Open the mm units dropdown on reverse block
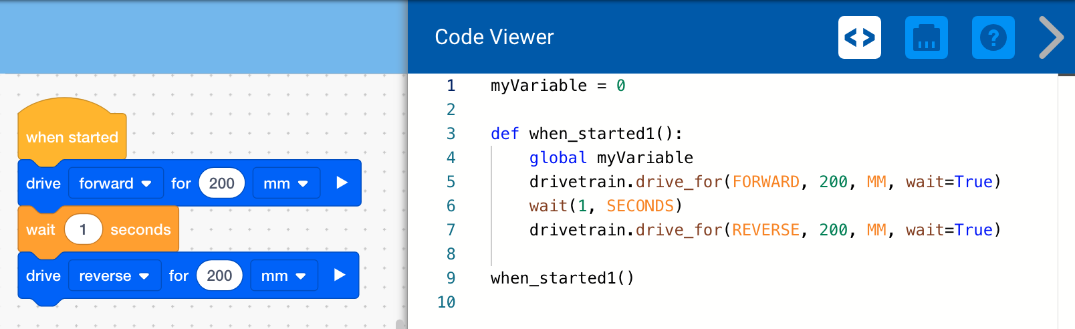This screenshot has width=1075, height=329. [283, 276]
